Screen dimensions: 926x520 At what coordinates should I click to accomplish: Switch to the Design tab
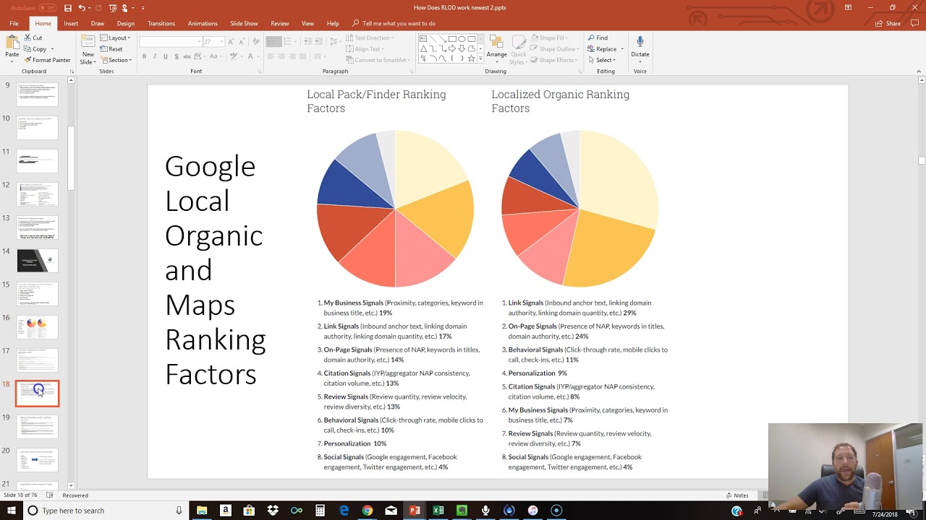tap(126, 23)
